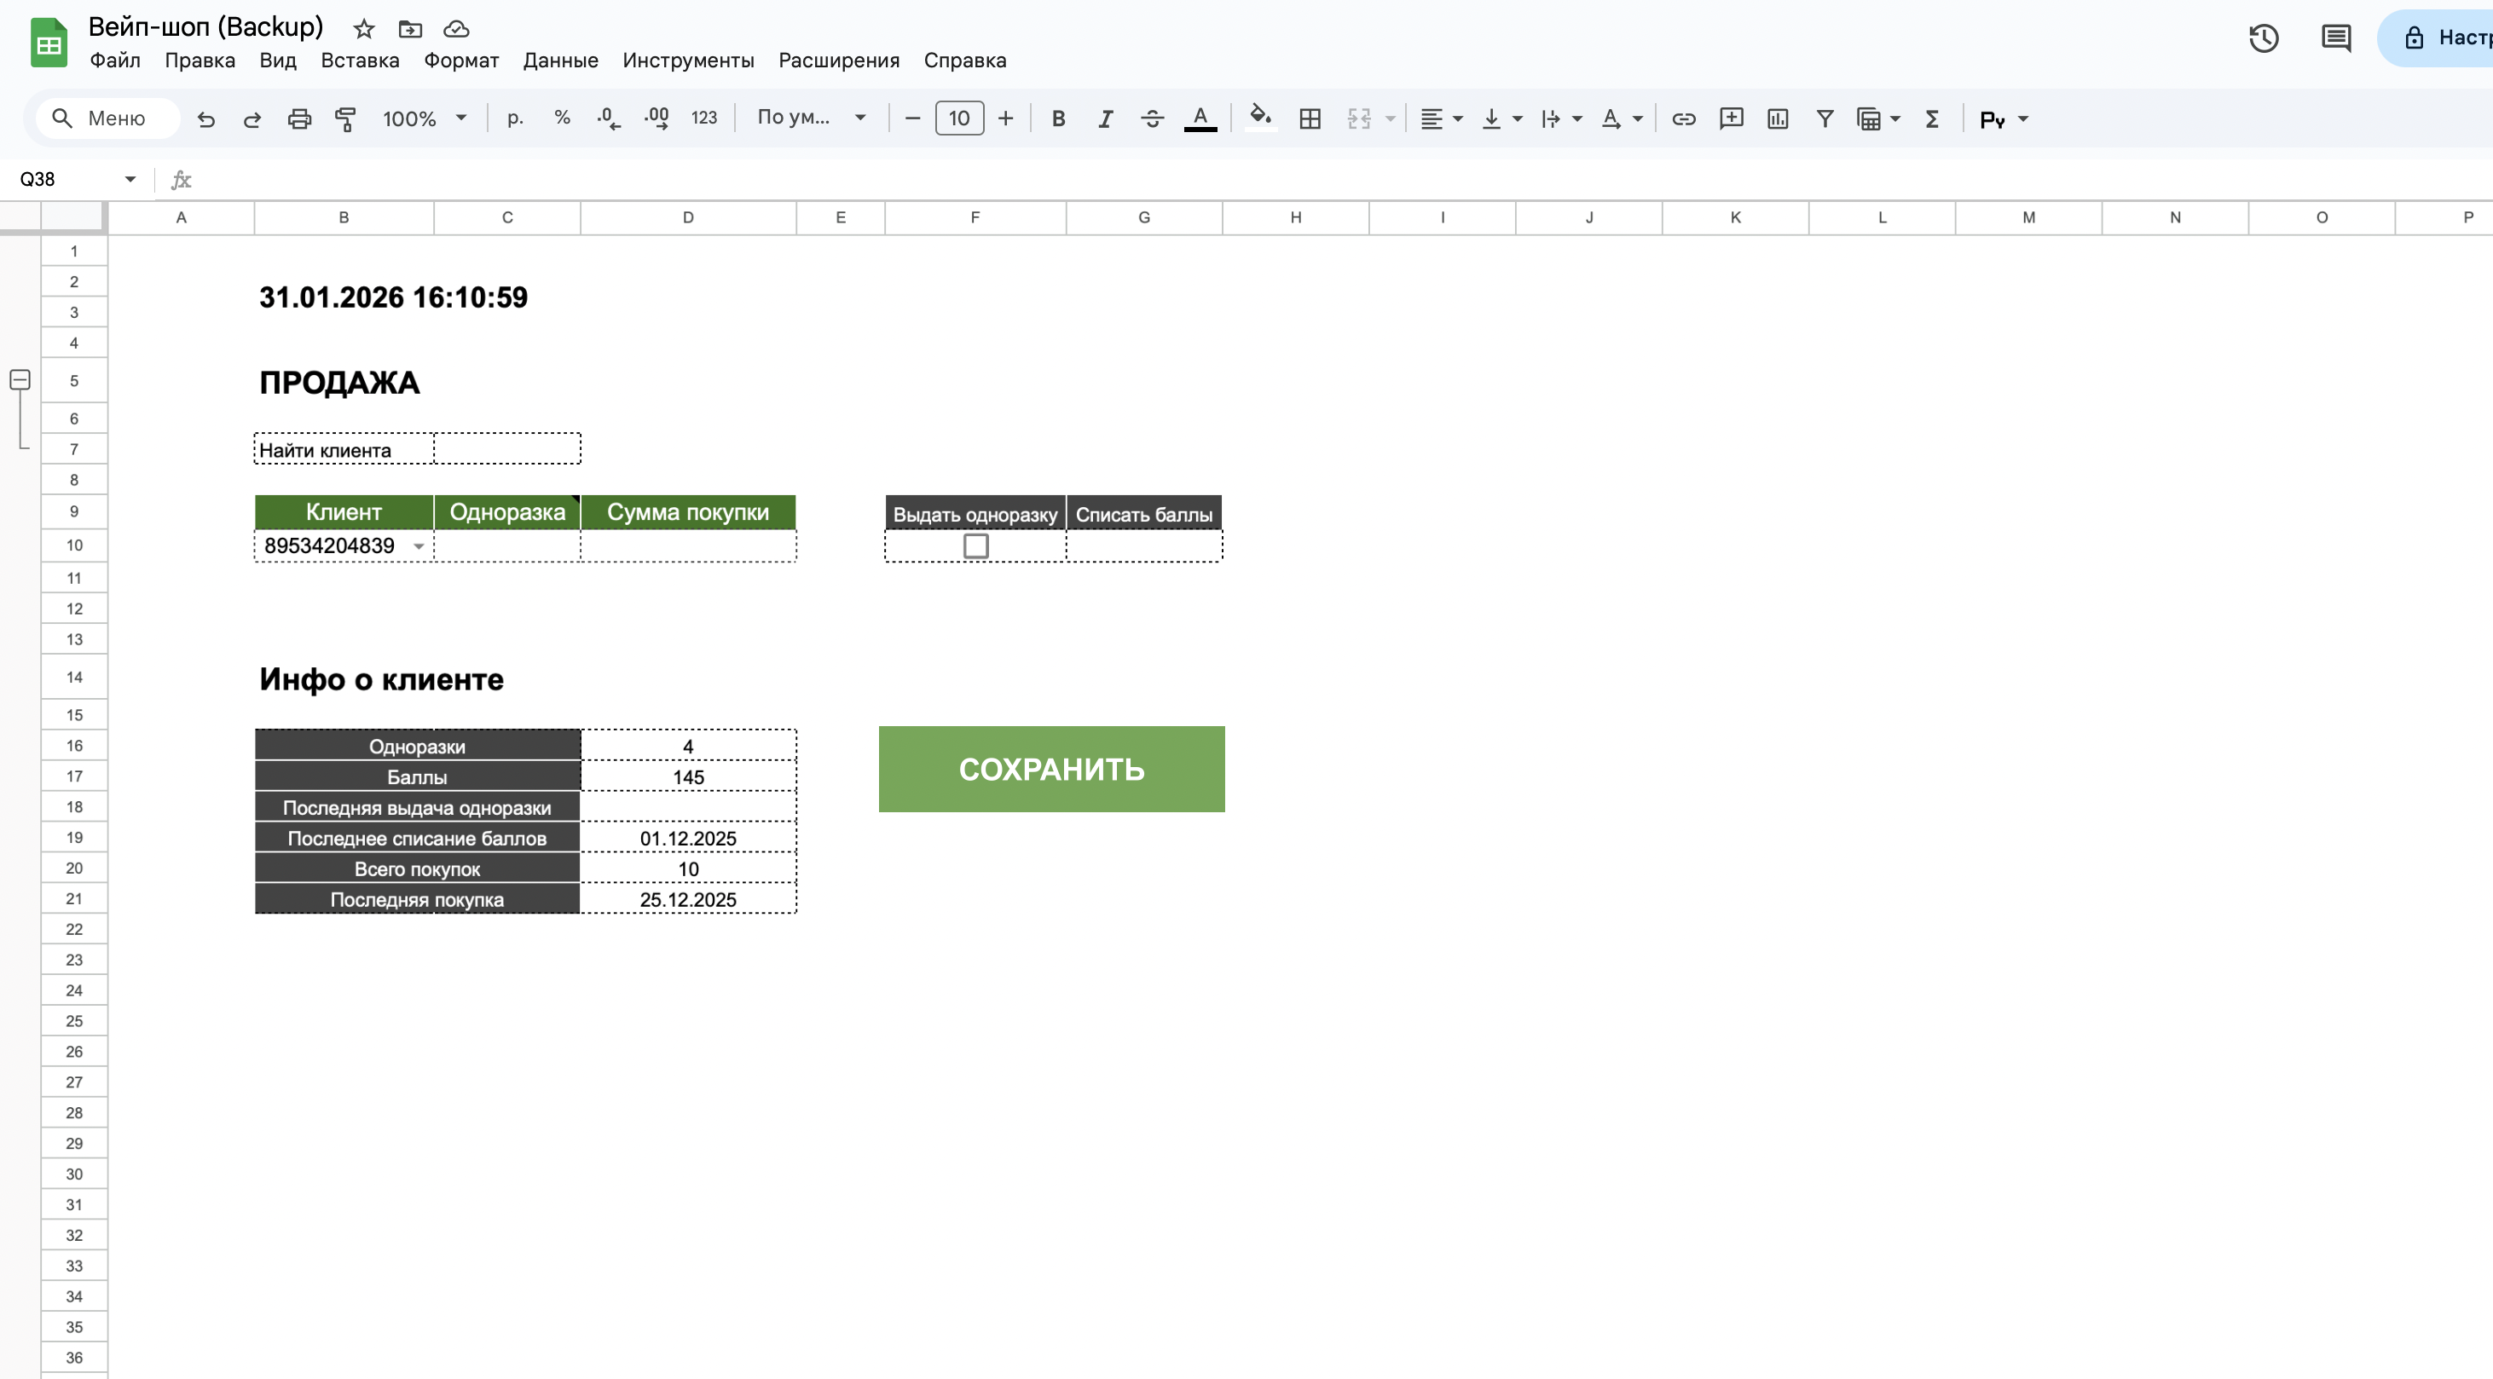The width and height of the screenshot is (2493, 1379).
Task: Click the functions sigma icon
Action: click(1932, 119)
